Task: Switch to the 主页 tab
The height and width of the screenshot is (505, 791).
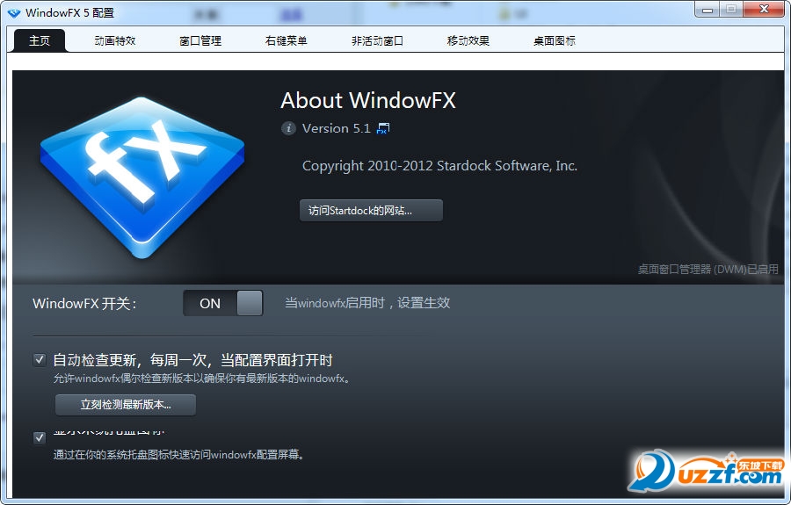Action: pos(40,40)
